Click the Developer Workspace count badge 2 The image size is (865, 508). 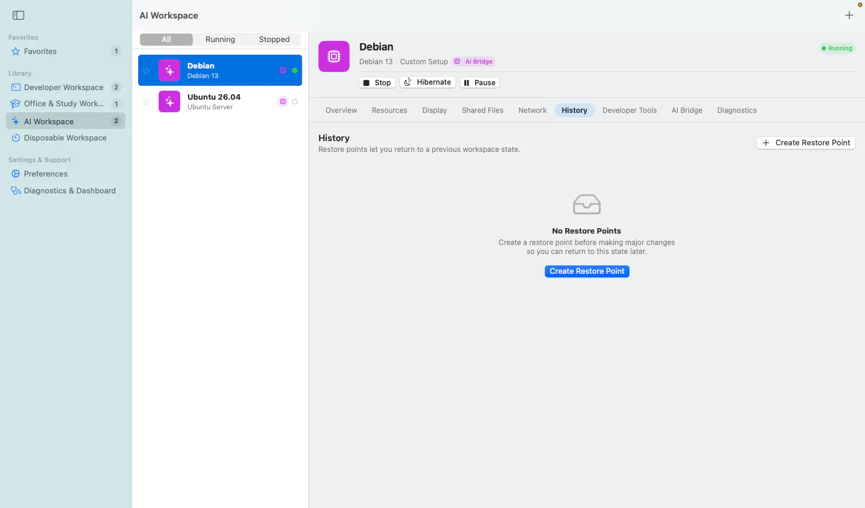[117, 88]
